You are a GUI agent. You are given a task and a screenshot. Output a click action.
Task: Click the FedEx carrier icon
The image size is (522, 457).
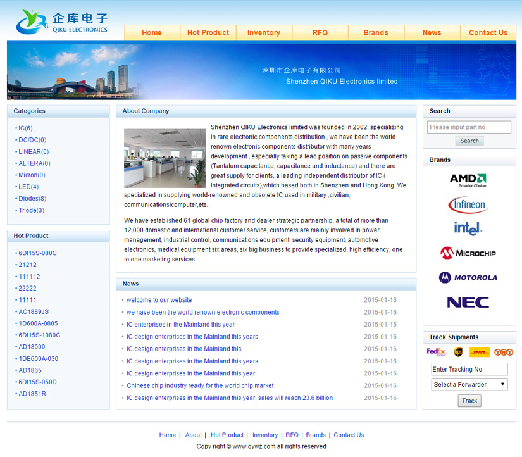(x=436, y=352)
